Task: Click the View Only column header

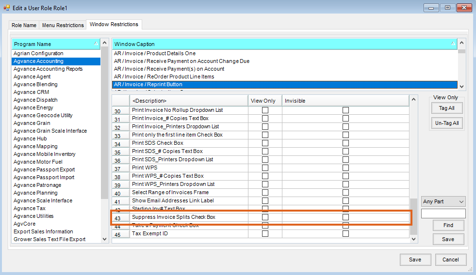Action: click(265, 101)
